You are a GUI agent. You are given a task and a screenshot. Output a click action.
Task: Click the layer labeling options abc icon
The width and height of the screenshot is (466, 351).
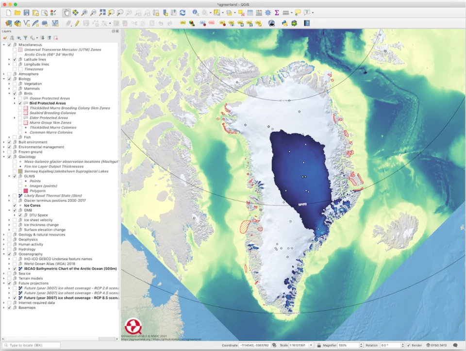(183, 23)
